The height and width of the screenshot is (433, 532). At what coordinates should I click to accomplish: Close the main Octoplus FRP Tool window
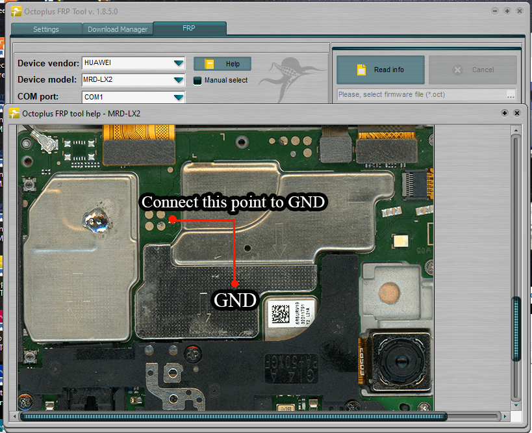point(519,11)
